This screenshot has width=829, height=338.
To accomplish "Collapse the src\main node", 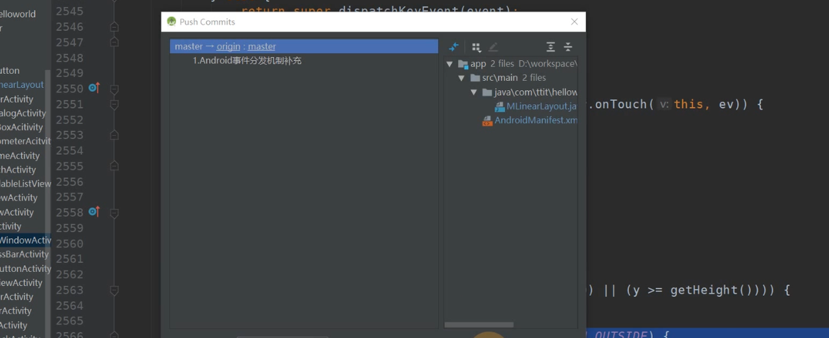I will pyautogui.click(x=462, y=78).
